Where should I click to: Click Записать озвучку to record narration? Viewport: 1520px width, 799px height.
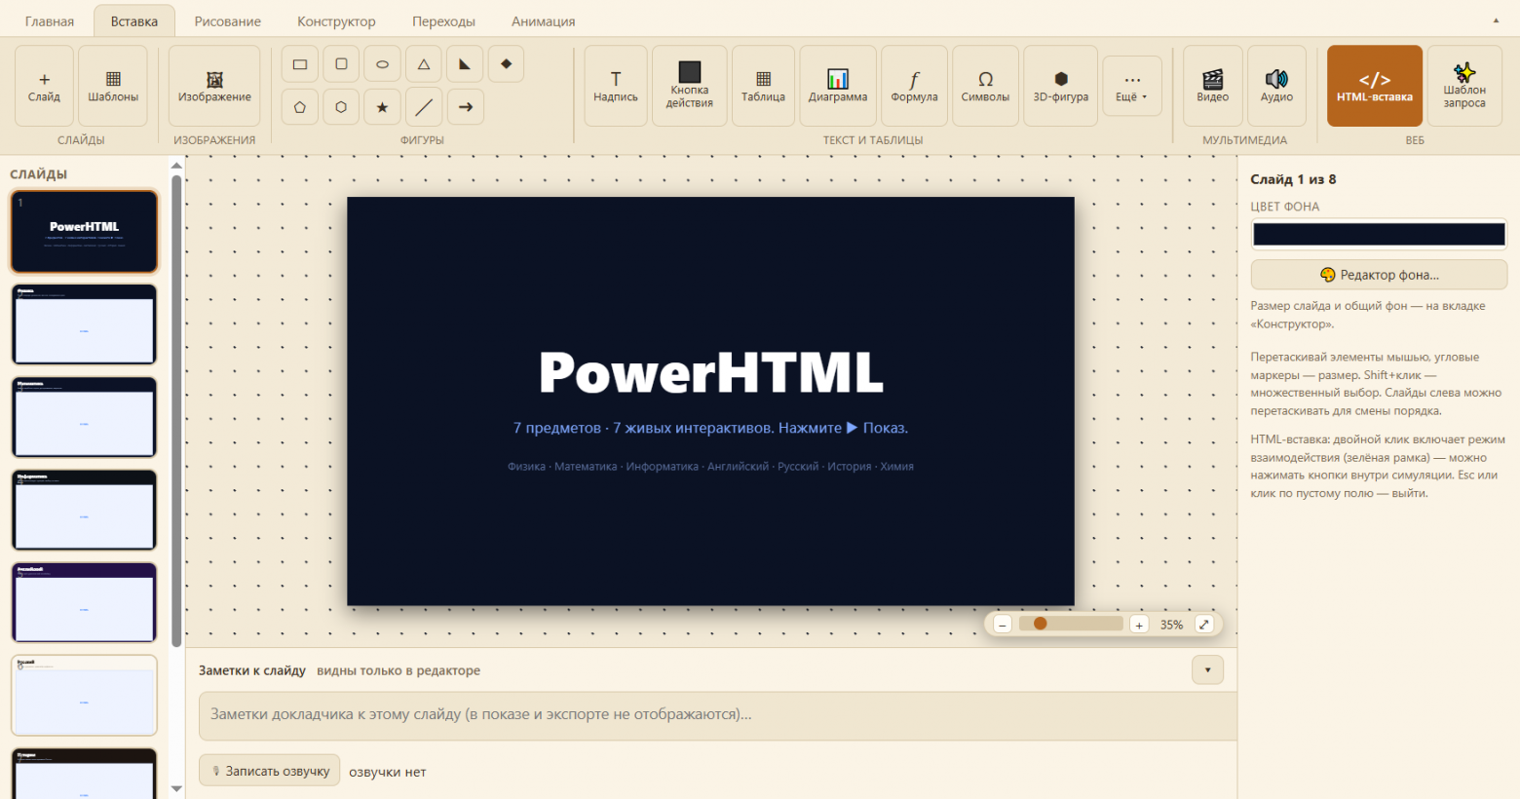[270, 771]
